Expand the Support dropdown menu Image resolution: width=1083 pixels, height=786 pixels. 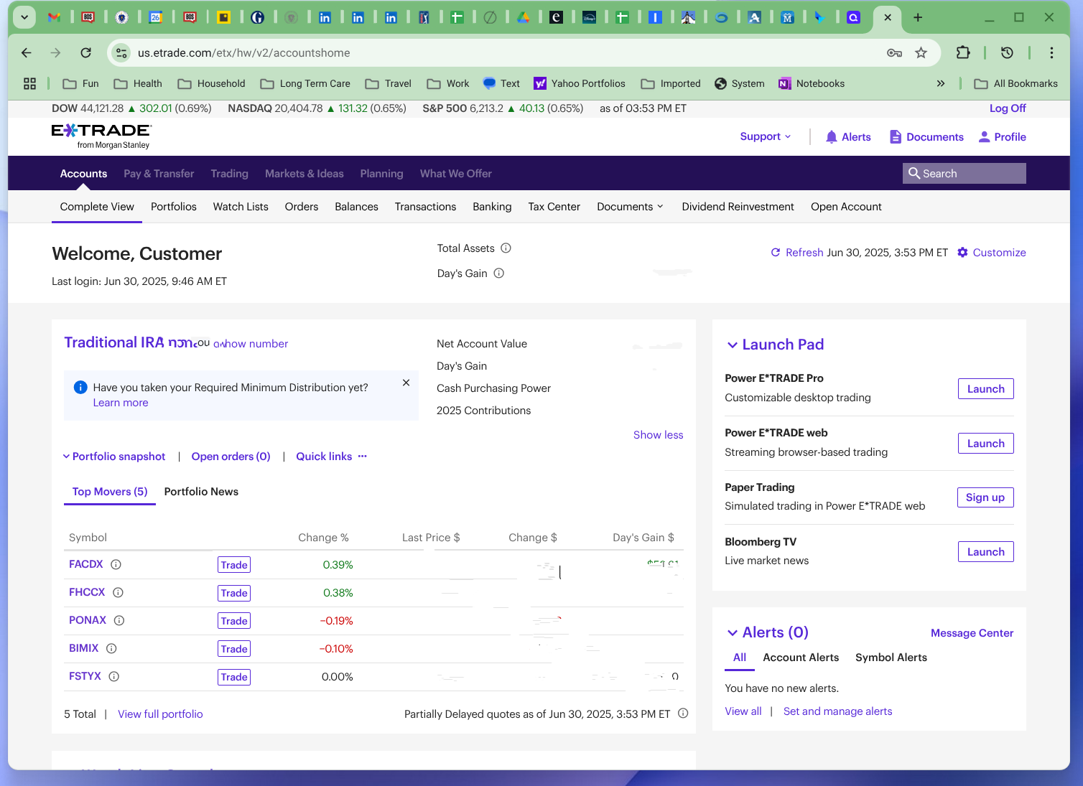tap(766, 136)
